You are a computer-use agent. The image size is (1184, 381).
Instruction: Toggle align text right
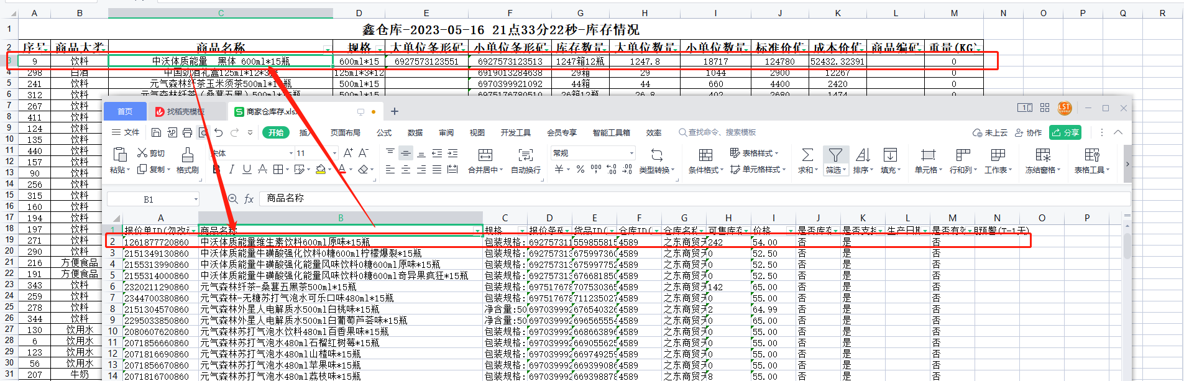(x=421, y=169)
